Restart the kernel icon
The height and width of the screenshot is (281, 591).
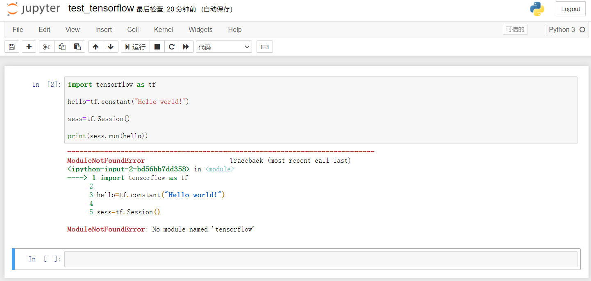point(172,47)
